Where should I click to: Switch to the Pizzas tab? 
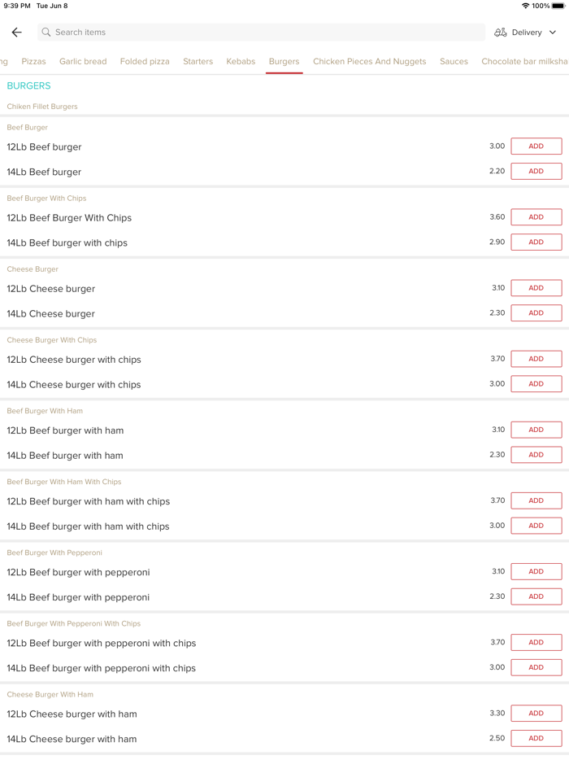[x=33, y=61]
